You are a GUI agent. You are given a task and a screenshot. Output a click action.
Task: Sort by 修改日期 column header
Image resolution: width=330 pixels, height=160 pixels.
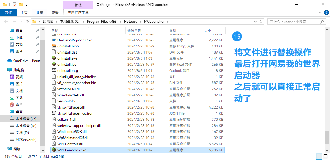tap(146, 31)
